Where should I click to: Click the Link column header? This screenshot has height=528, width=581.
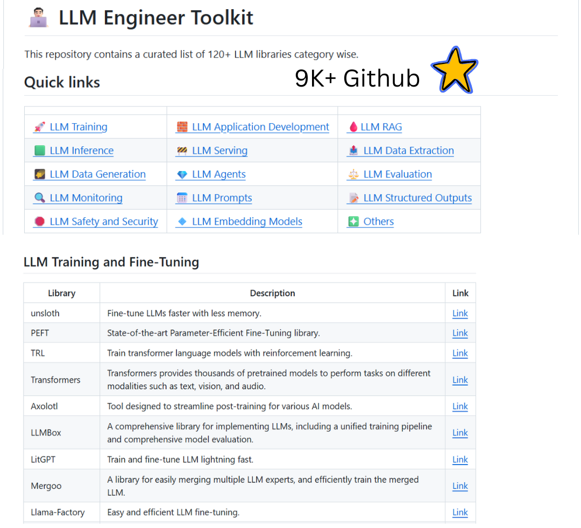pos(460,293)
